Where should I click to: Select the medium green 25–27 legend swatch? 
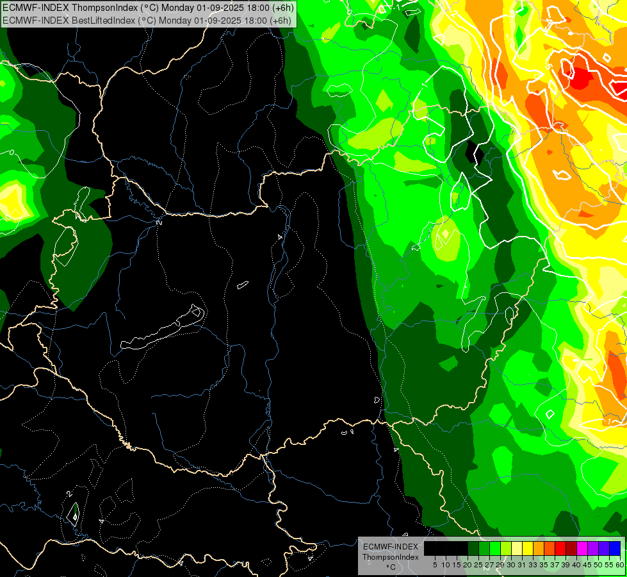tap(484, 548)
